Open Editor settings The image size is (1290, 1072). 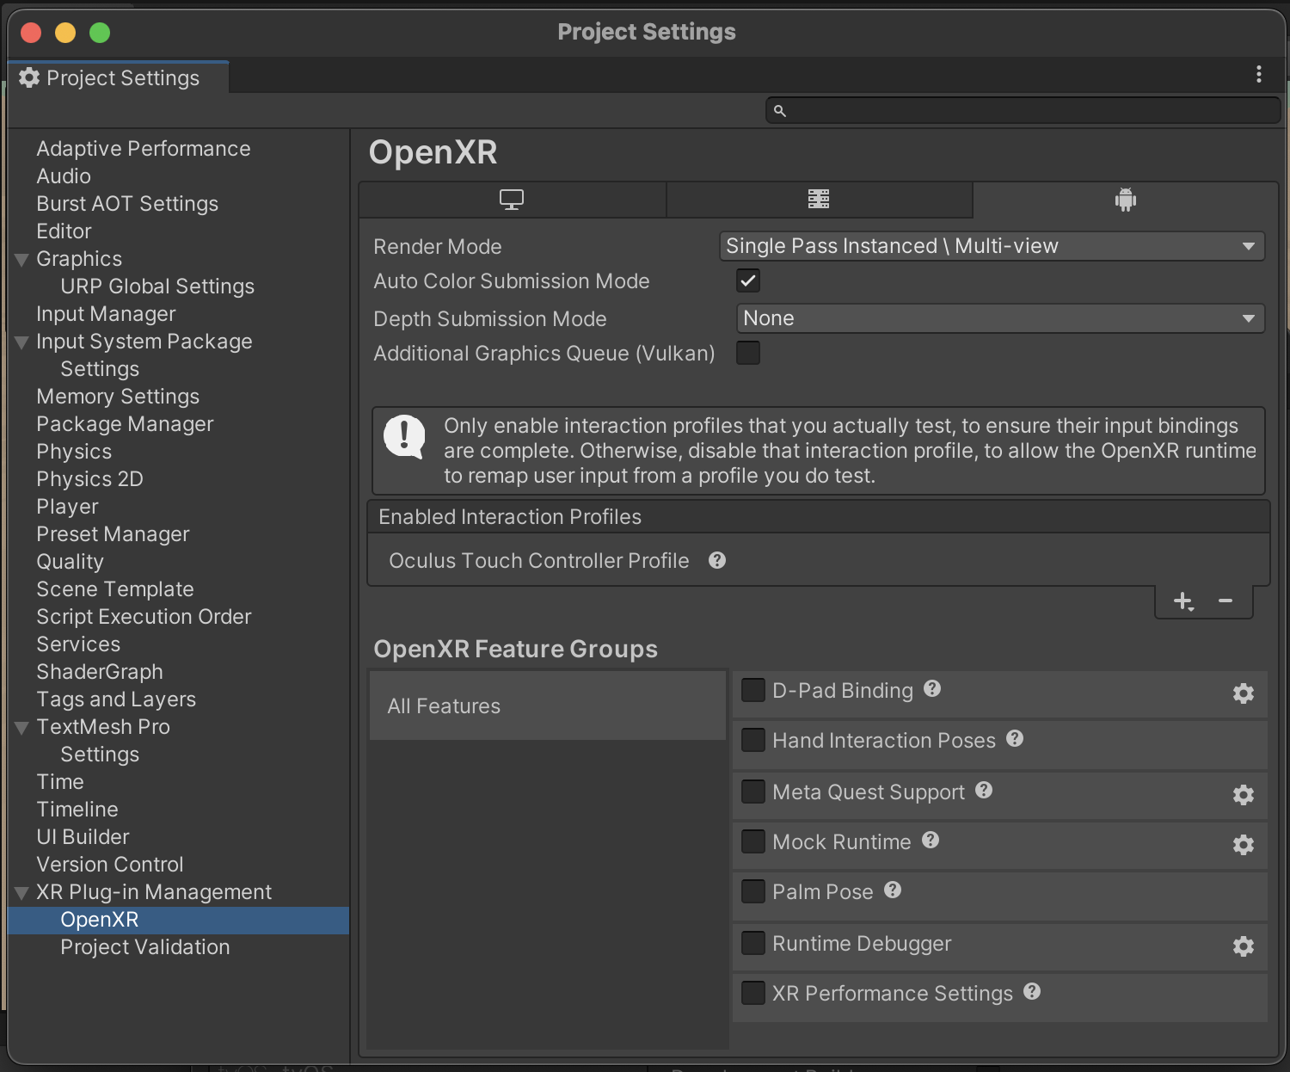click(64, 231)
